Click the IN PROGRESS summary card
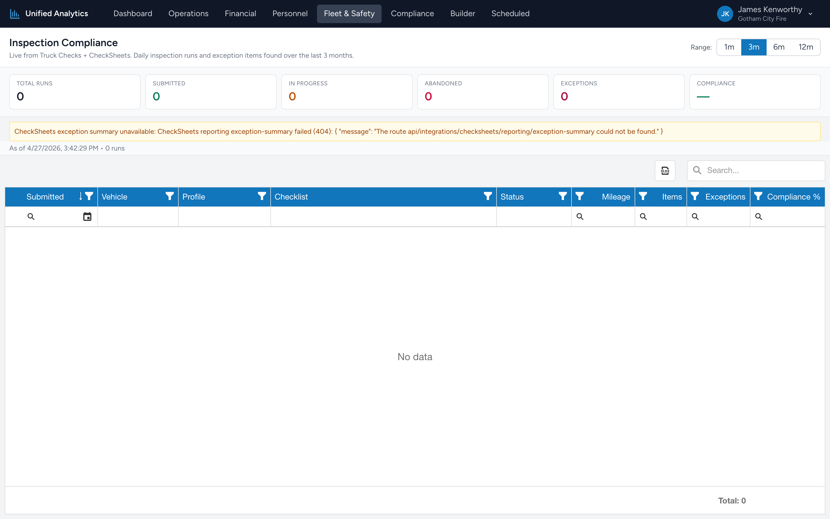This screenshot has height=519, width=830. [347, 92]
